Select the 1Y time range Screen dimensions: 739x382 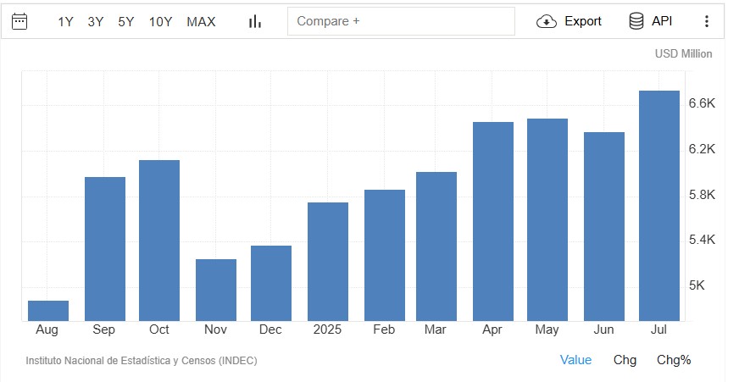click(66, 21)
